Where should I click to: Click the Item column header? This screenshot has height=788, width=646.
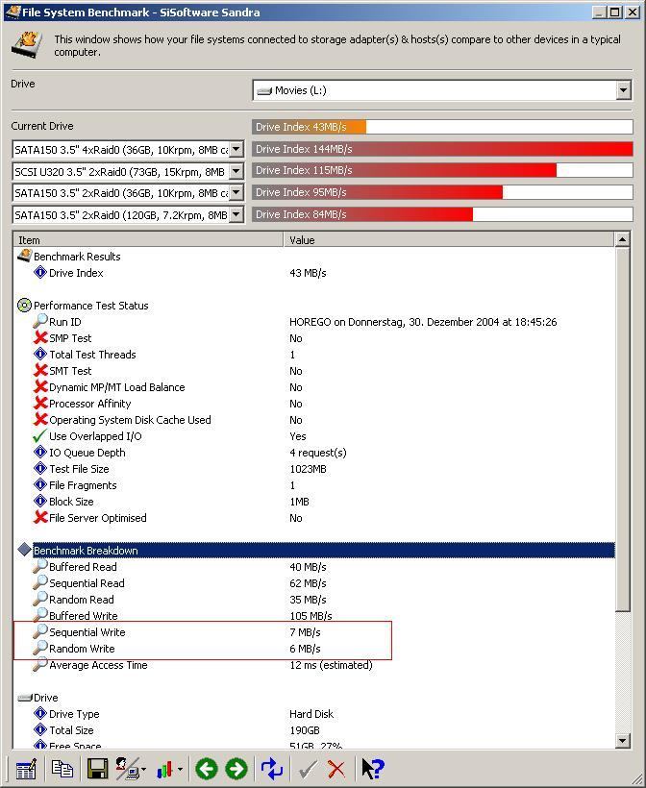pyautogui.click(x=148, y=239)
